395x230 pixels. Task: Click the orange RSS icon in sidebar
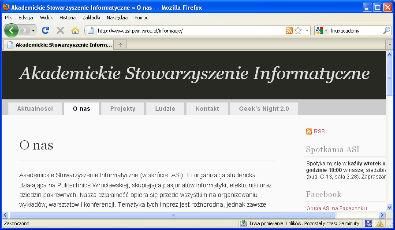[x=309, y=131]
